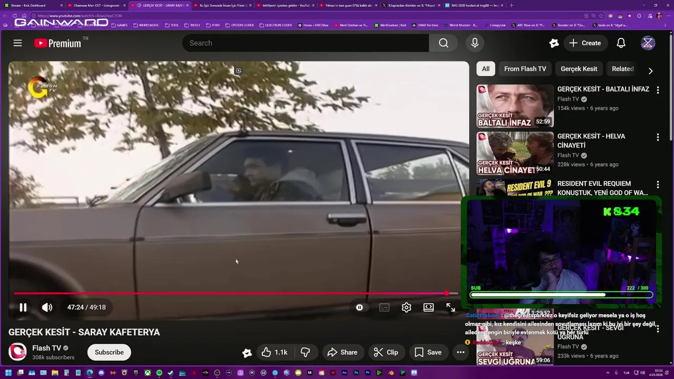Switch to IMG 2830 ImgBB browser tab

[x=474, y=5]
